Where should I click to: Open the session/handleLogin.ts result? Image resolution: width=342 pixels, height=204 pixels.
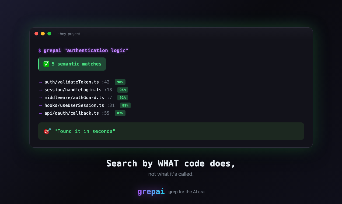click(x=73, y=90)
